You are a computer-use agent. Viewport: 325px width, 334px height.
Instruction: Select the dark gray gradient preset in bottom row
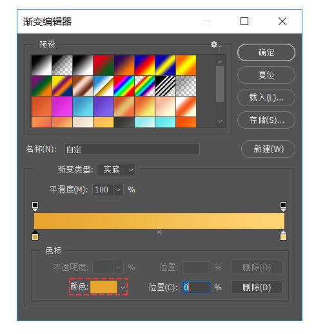pos(124,122)
